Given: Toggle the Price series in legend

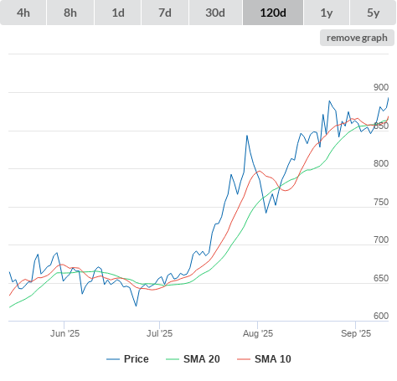Looking at the screenshot, I should coord(136,359).
